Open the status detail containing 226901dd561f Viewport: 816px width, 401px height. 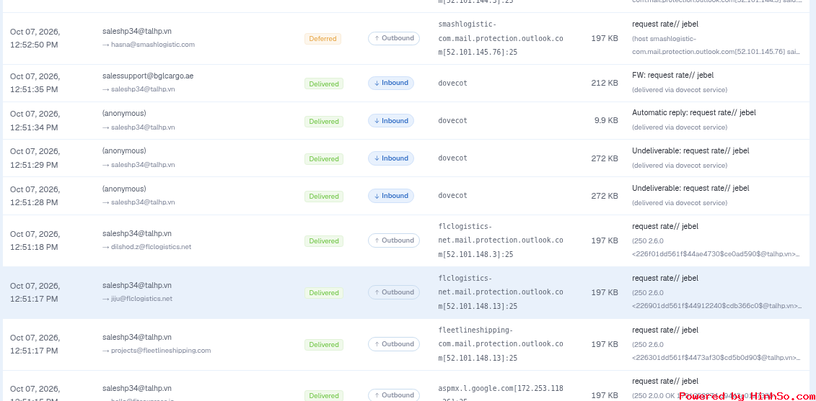point(716,299)
